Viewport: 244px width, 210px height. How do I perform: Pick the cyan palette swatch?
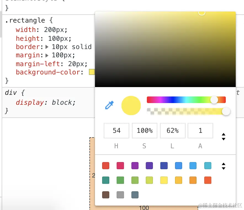pos(208,166)
